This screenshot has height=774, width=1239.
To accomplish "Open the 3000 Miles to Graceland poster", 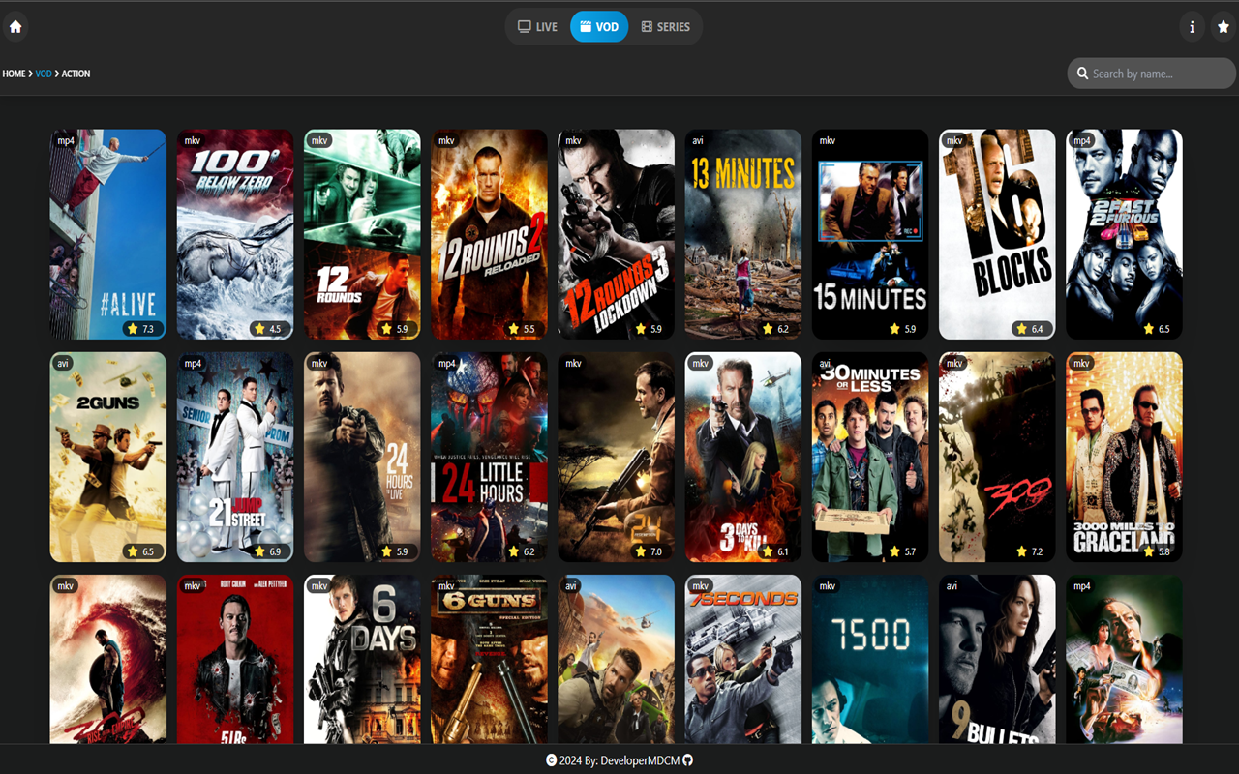I will coord(1124,457).
